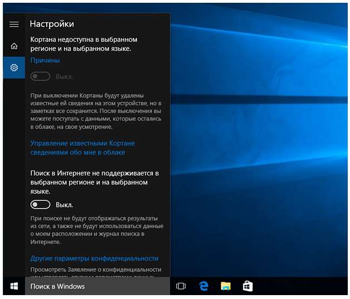Go to Cortana Home icon

(x=14, y=46)
